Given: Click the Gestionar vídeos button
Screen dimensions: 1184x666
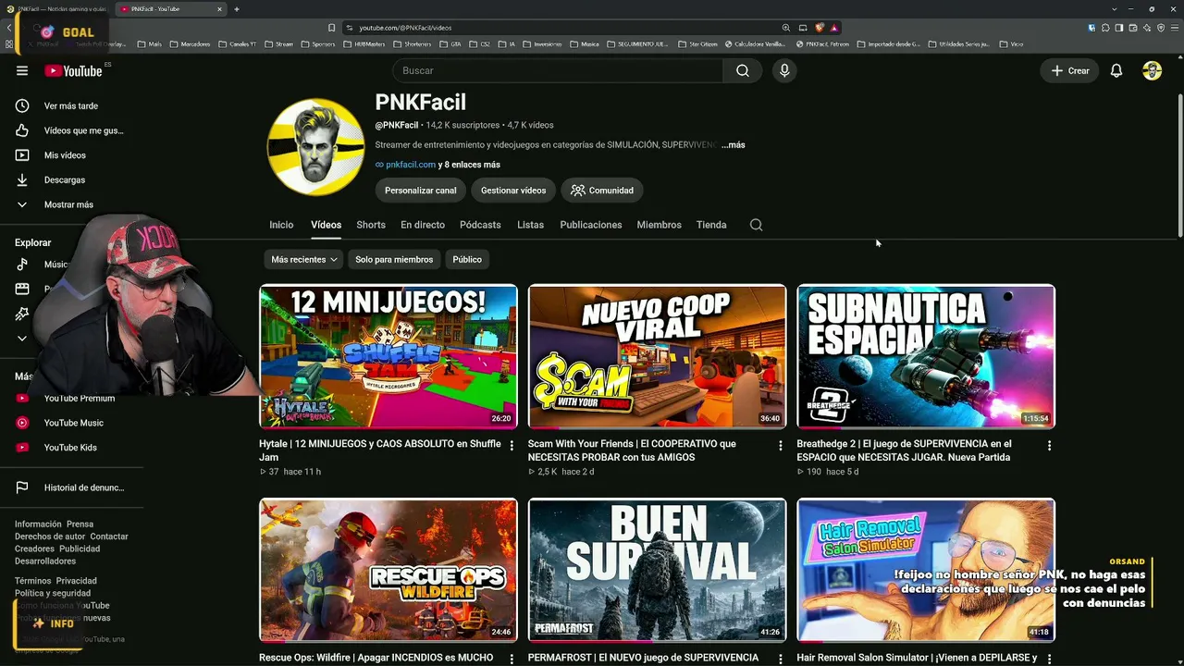Looking at the screenshot, I should point(513,191).
